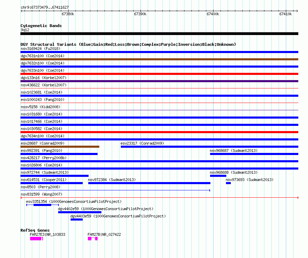Click the DGV Structural Variants track title

pyautogui.click(x=128, y=44)
